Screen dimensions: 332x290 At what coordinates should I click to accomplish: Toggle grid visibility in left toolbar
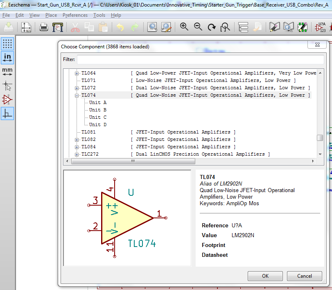[7, 44]
